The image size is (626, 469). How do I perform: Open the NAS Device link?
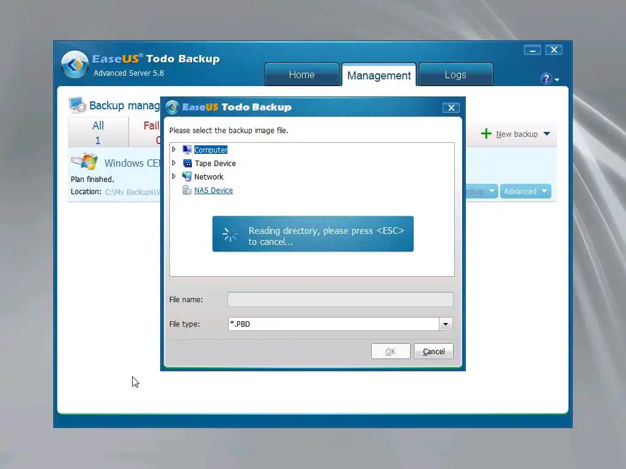click(x=213, y=191)
